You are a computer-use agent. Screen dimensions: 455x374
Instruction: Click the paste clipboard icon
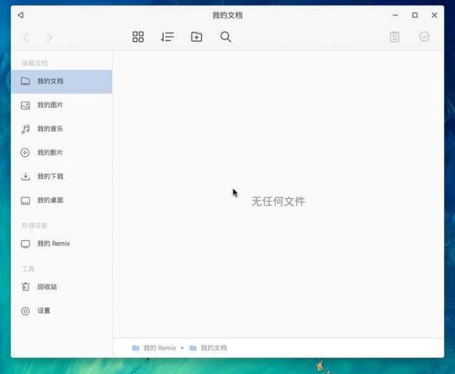click(x=395, y=37)
